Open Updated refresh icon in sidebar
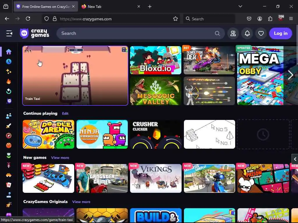Screen dimensions: 298x223 (x=8, y=91)
